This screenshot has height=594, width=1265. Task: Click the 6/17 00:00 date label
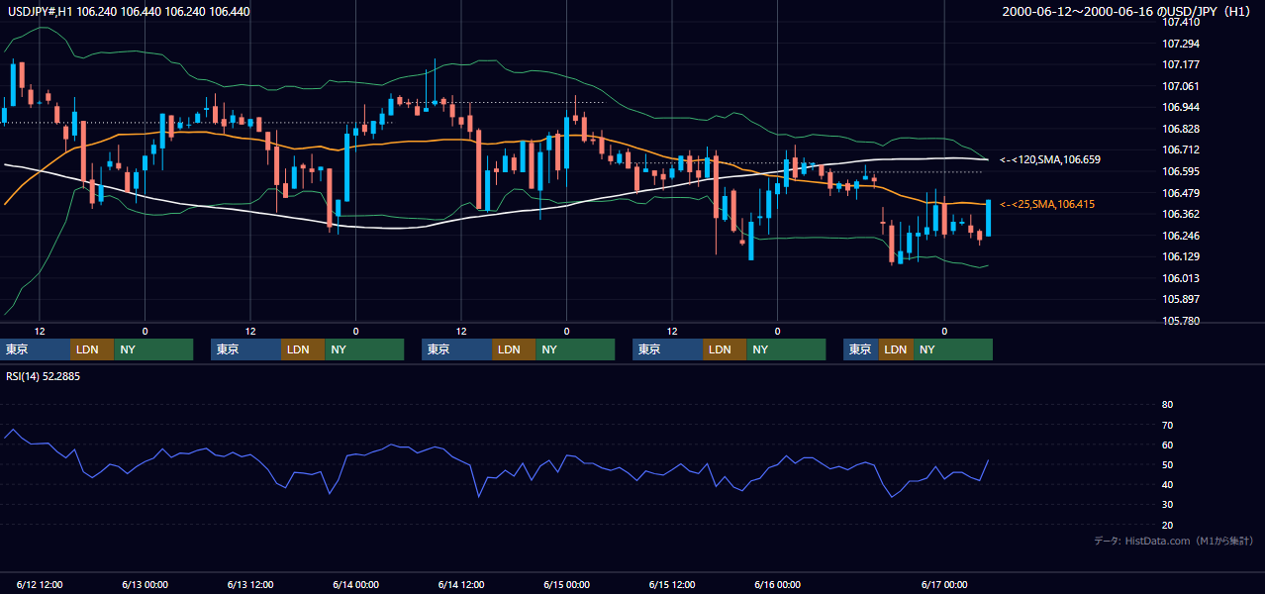(x=944, y=584)
